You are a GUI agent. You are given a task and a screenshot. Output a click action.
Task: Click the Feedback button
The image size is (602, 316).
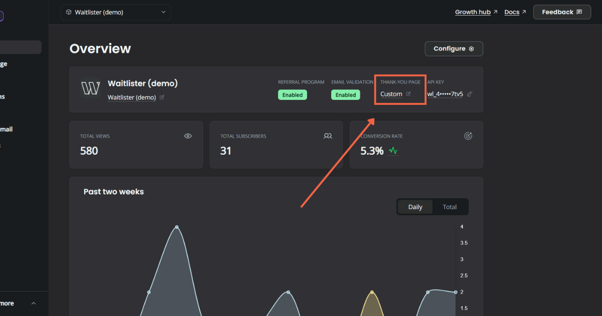point(562,12)
